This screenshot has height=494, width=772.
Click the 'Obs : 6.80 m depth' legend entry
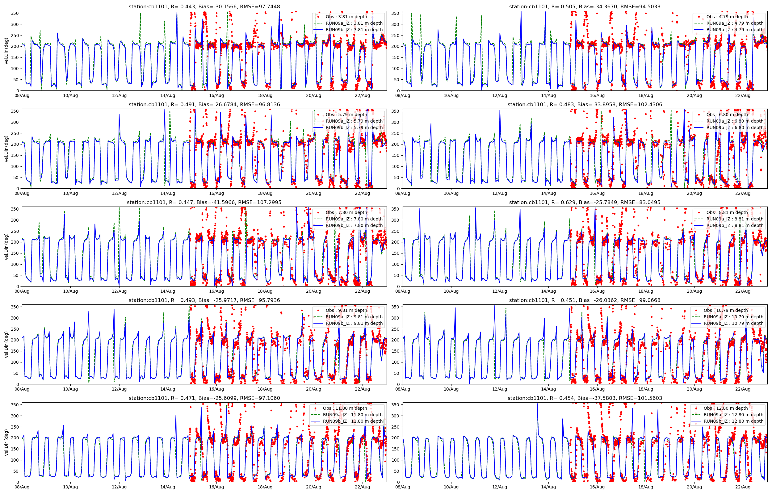pos(727,115)
